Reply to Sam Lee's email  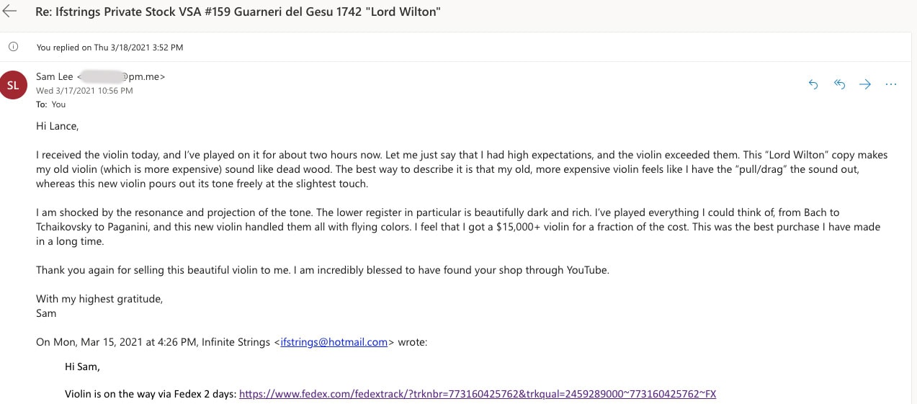click(x=813, y=84)
